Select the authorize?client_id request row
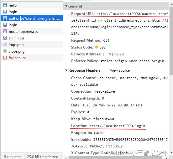 coord(32,18)
